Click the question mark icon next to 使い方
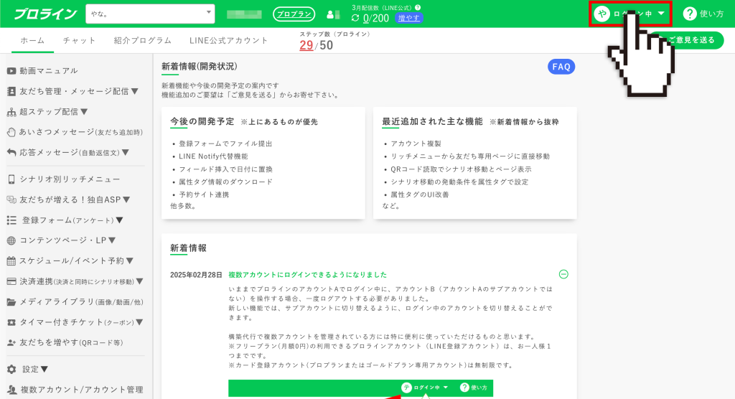The width and height of the screenshot is (735, 399). click(x=690, y=14)
